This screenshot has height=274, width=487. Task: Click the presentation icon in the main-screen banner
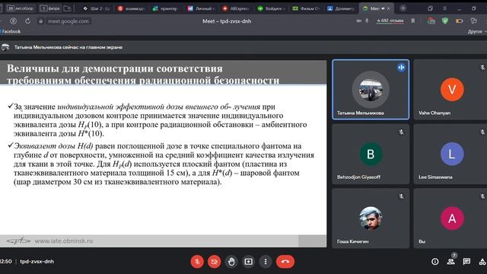[5, 47]
